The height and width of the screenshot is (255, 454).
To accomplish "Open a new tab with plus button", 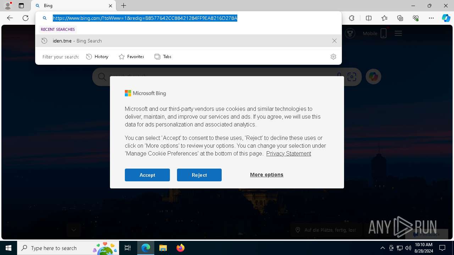I will click(x=123, y=6).
